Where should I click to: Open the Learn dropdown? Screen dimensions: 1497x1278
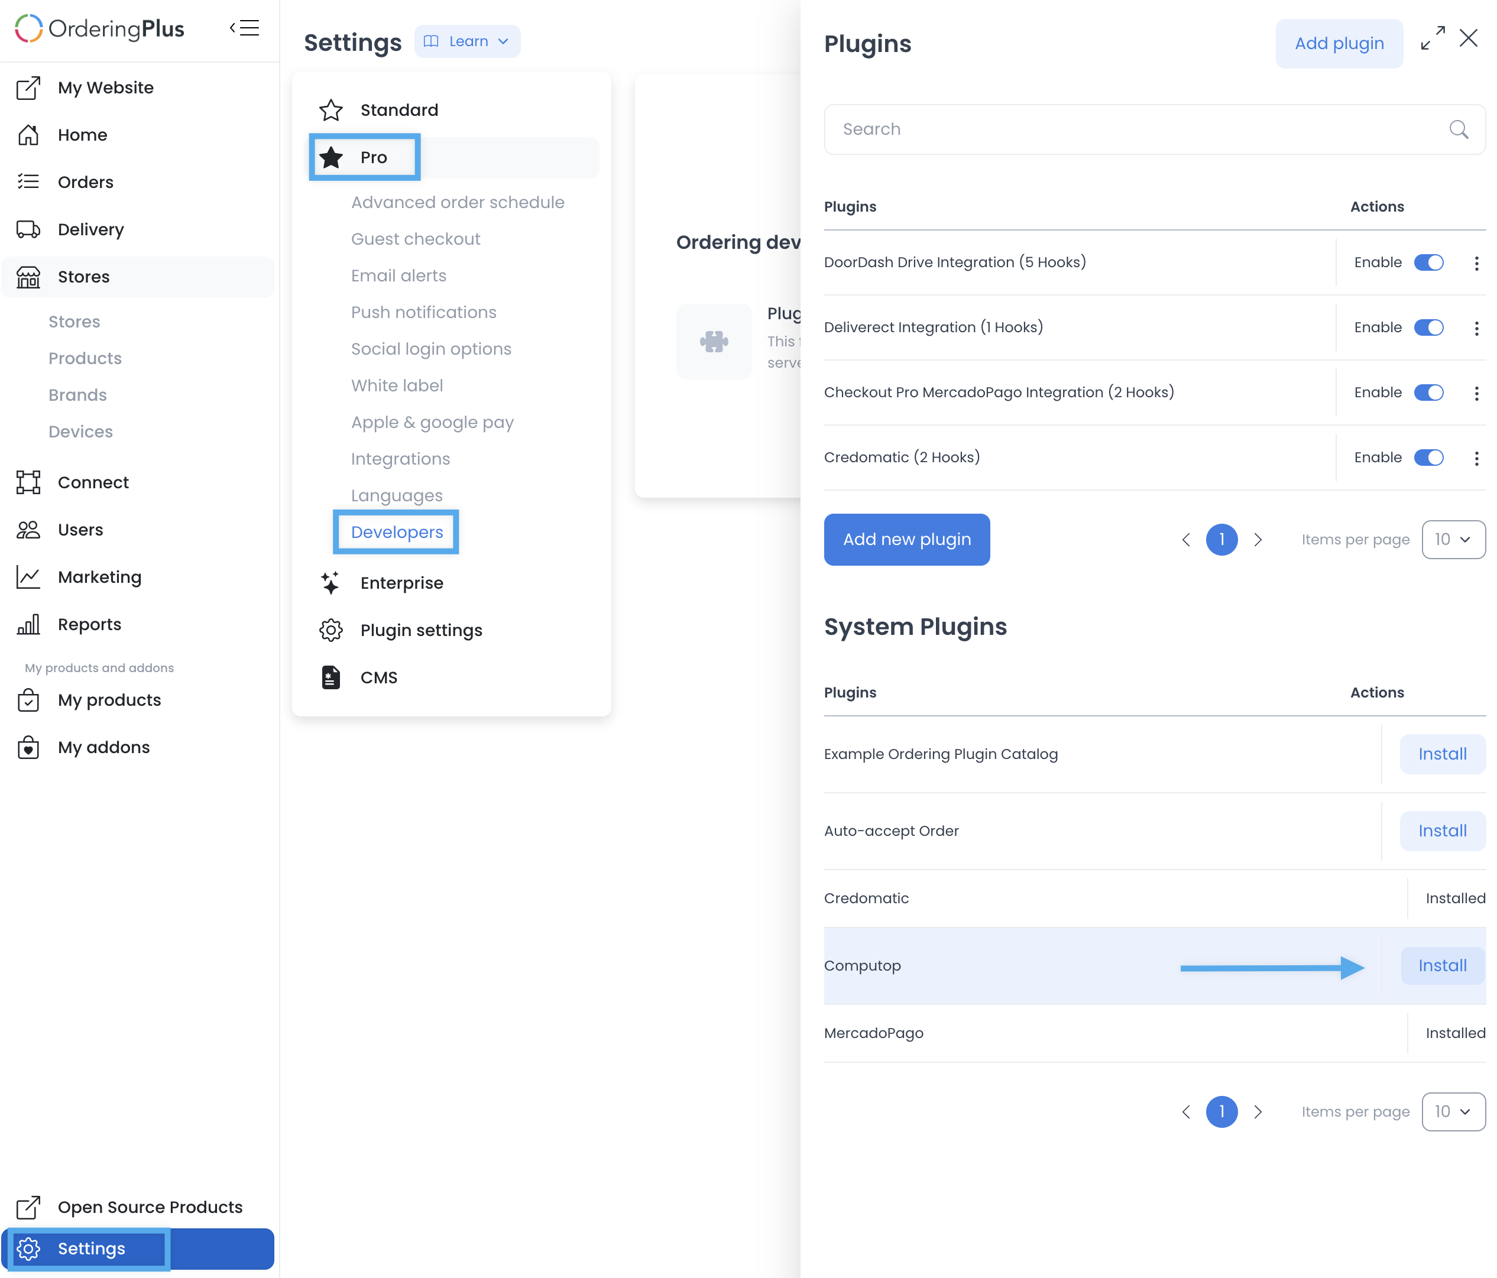(x=468, y=41)
